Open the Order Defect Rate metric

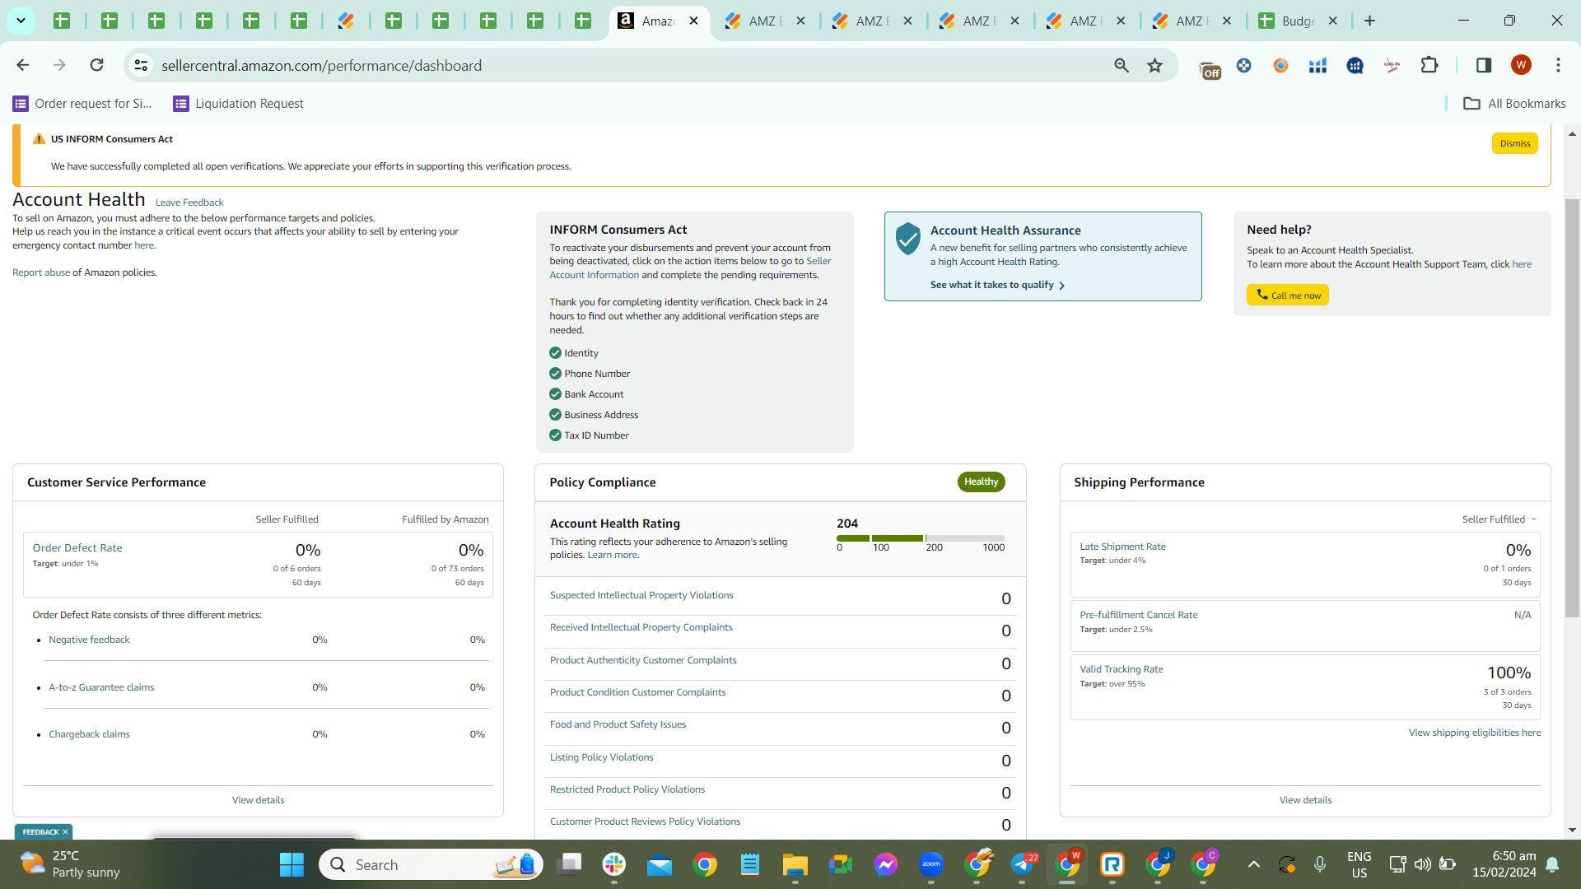pyautogui.click(x=77, y=548)
